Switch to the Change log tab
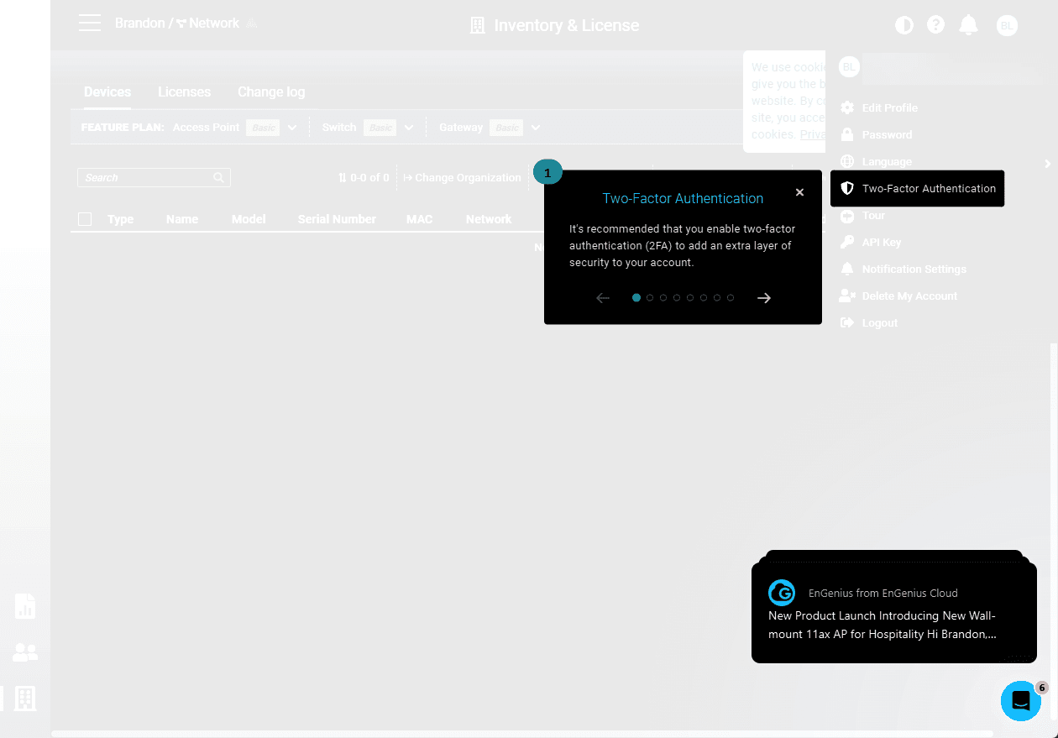Screen dimensions: 1058x738 click(x=271, y=92)
